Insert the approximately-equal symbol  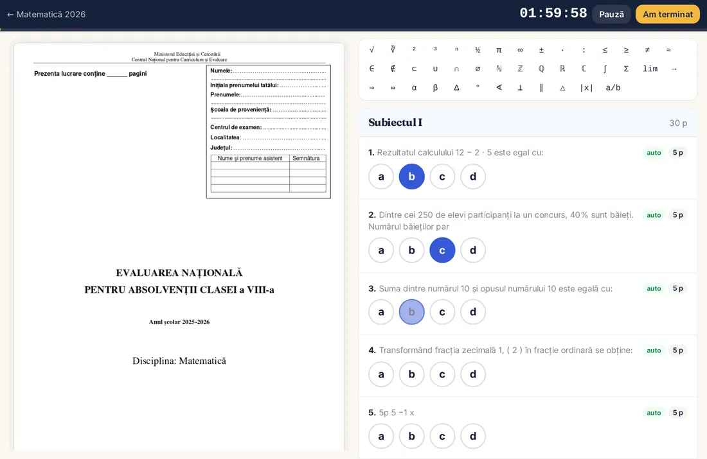click(x=668, y=49)
